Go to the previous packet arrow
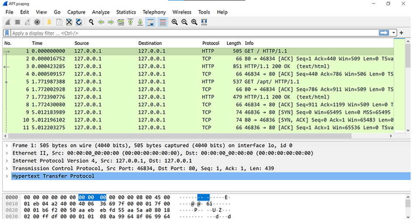The image size is (412, 219). pyautogui.click(x=101, y=22)
